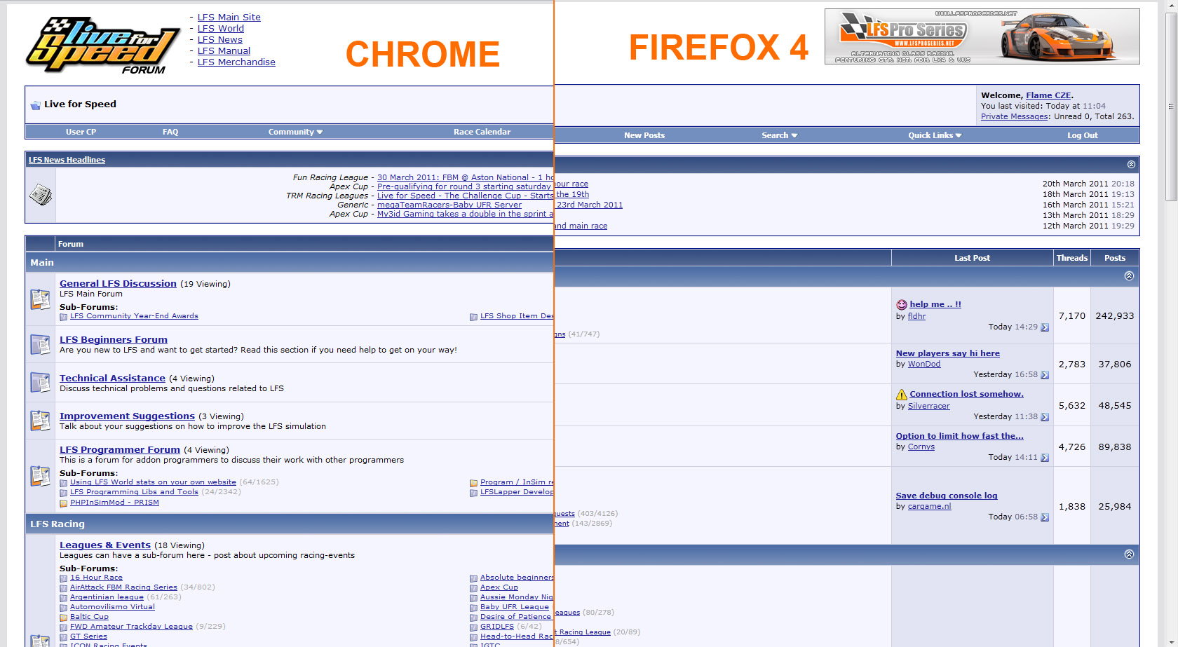Image resolution: width=1178 pixels, height=647 pixels.
Task: Click the Improvement Suggestions forum status icon
Action: pyautogui.click(x=40, y=421)
